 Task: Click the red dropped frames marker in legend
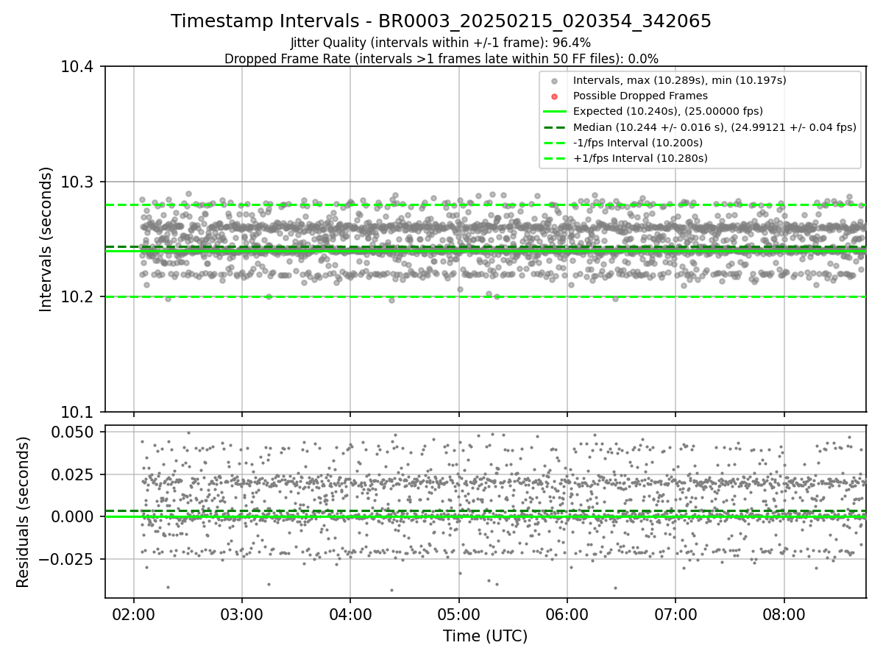(555, 96)
